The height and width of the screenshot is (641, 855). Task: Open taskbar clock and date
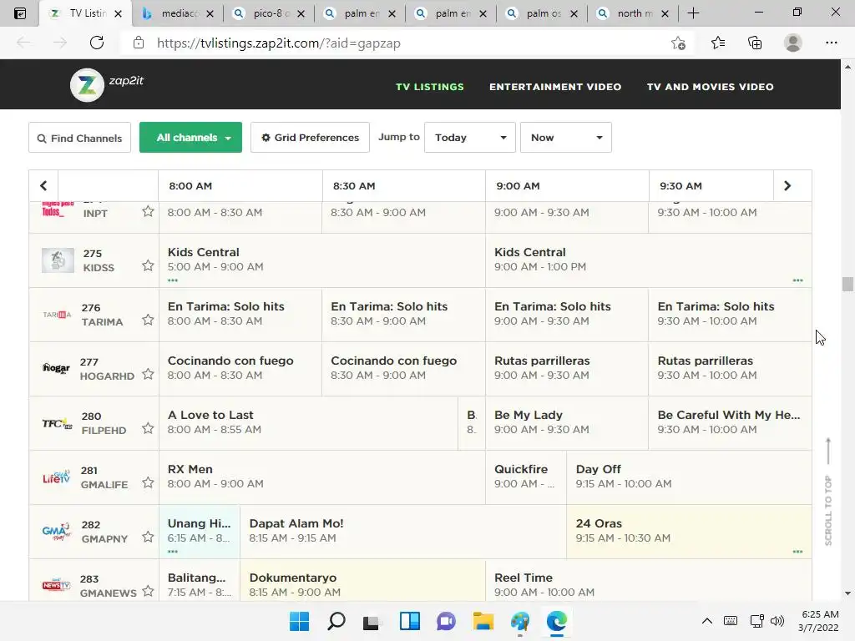pyautogui.click(x=818, y=621)
